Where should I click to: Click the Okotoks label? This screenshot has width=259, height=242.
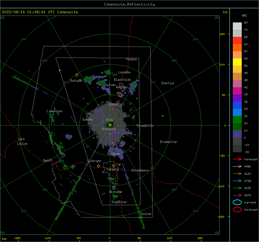click(115, 192)
